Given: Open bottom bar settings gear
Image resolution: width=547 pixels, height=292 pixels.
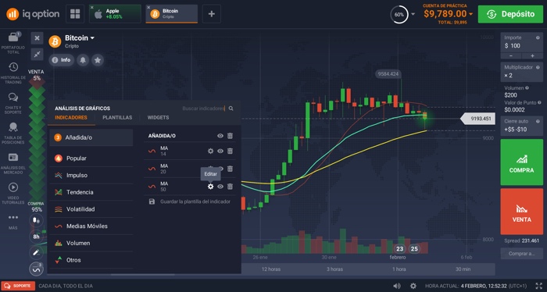Looking at the screenshot, I should 413,286.
